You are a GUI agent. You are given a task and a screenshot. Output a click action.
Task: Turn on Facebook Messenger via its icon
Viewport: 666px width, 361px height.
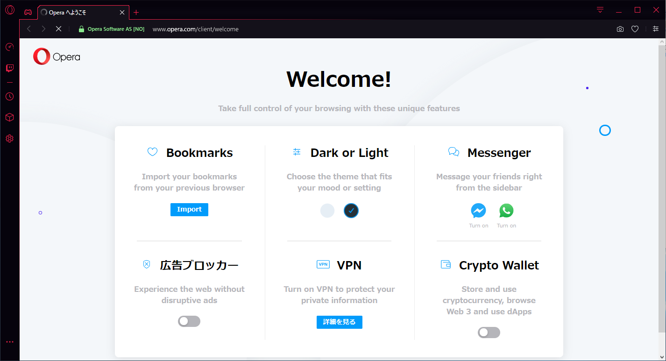pos(478,211)
